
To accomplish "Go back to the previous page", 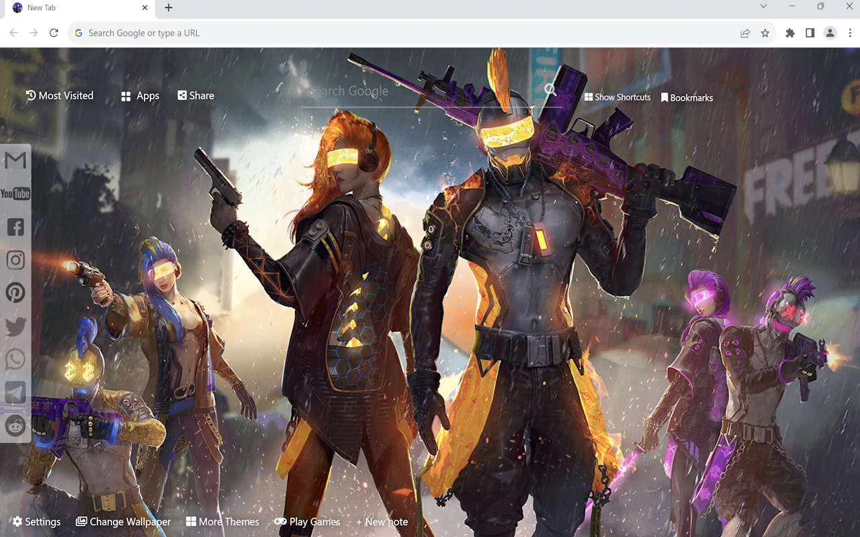I will pos(13,33).
